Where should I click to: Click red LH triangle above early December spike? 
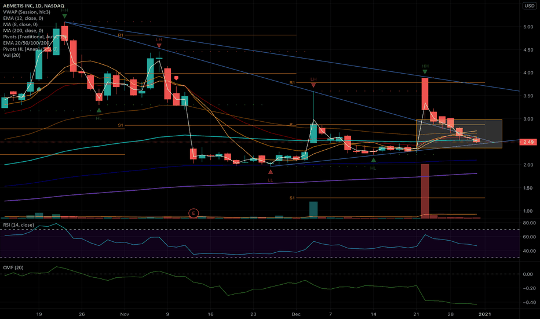click(x=313, y=85)
